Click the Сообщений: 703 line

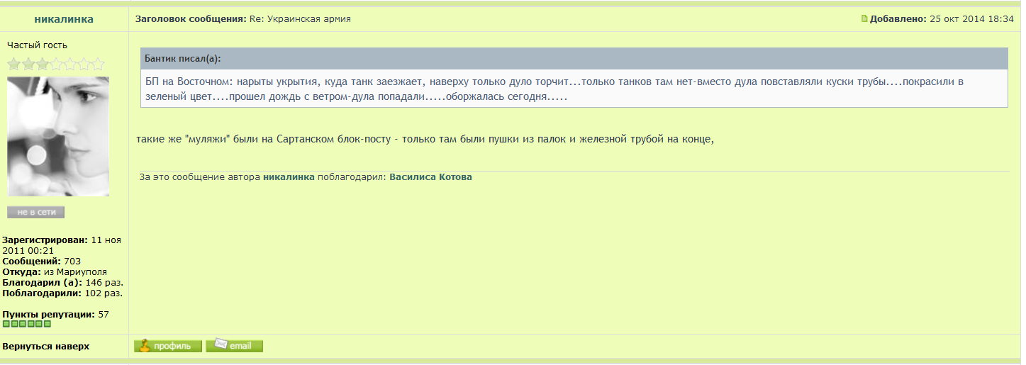click(42, 262)
